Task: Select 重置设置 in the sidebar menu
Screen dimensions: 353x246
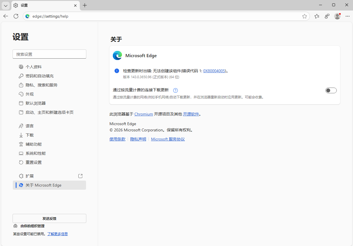Action: (34, 162)
